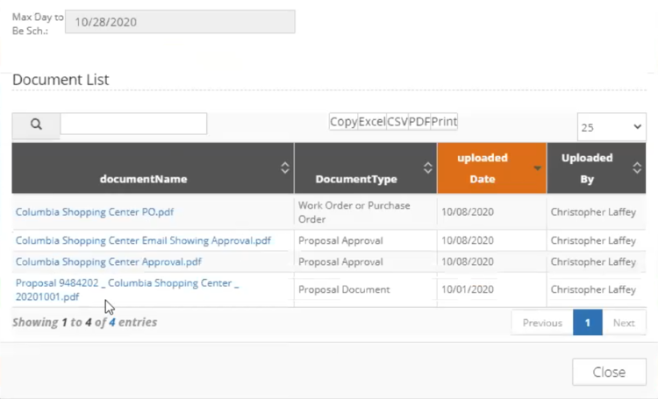The height and width of the screenshot is (399, 658).
Task: Click the uploaded Date column header
Action: (492, 168)
